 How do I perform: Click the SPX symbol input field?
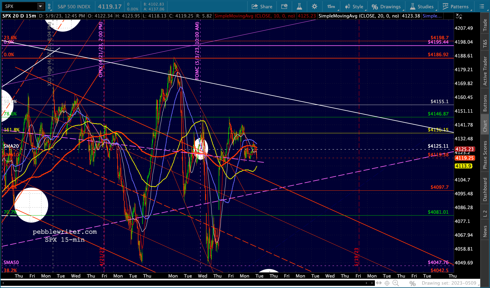pyautogui.click(x=20, y=6)
